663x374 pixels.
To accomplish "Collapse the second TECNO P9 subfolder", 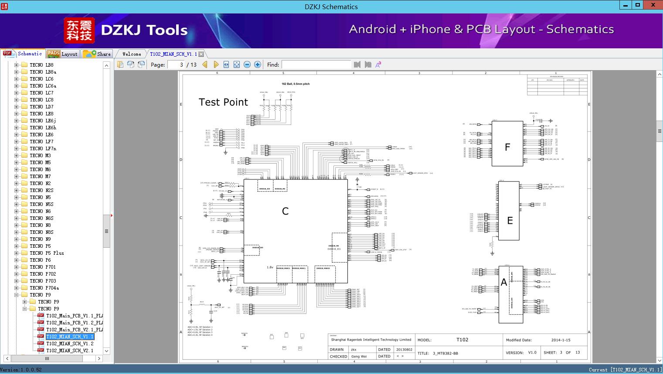I will click(x=24, y=309).
